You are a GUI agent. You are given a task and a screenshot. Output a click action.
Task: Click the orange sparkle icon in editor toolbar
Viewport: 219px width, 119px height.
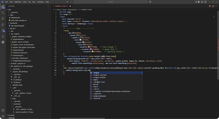pos(210,6)
